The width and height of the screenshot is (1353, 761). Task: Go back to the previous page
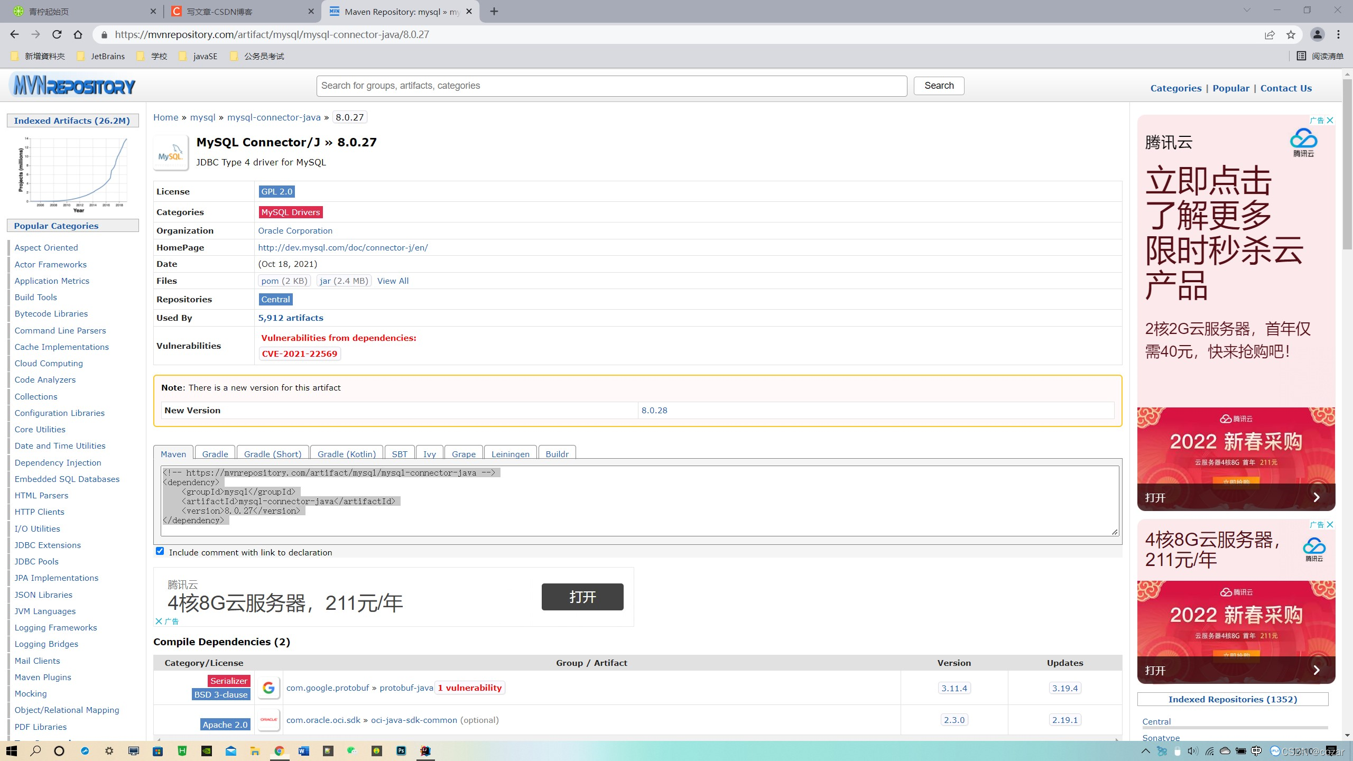[x=14, y=34]
